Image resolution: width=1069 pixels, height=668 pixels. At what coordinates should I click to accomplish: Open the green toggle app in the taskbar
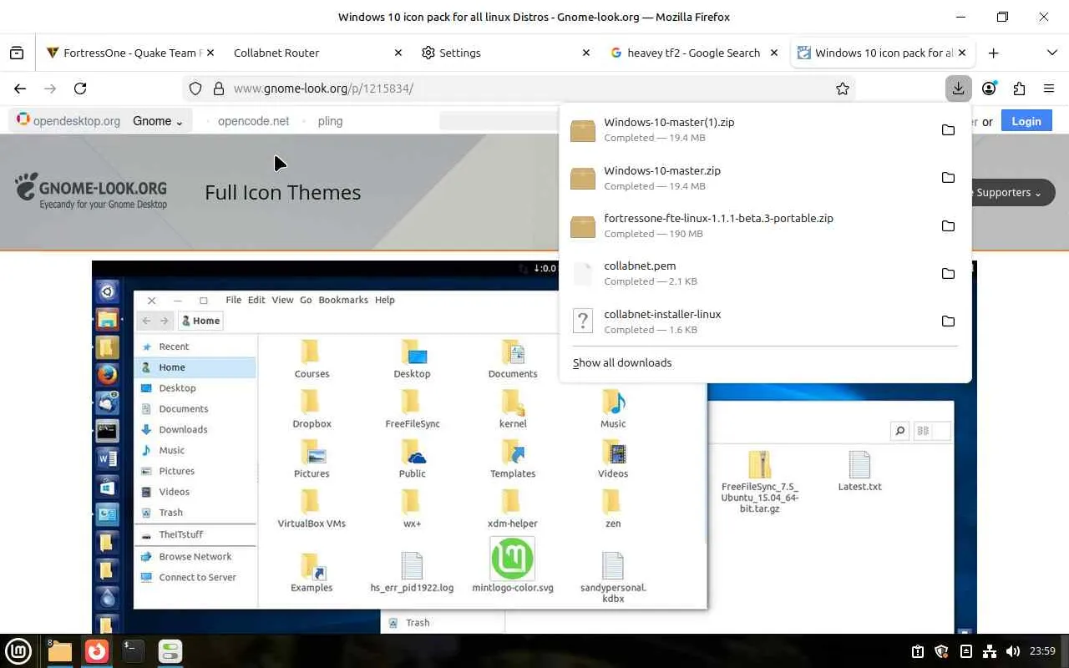pos(170,650)
